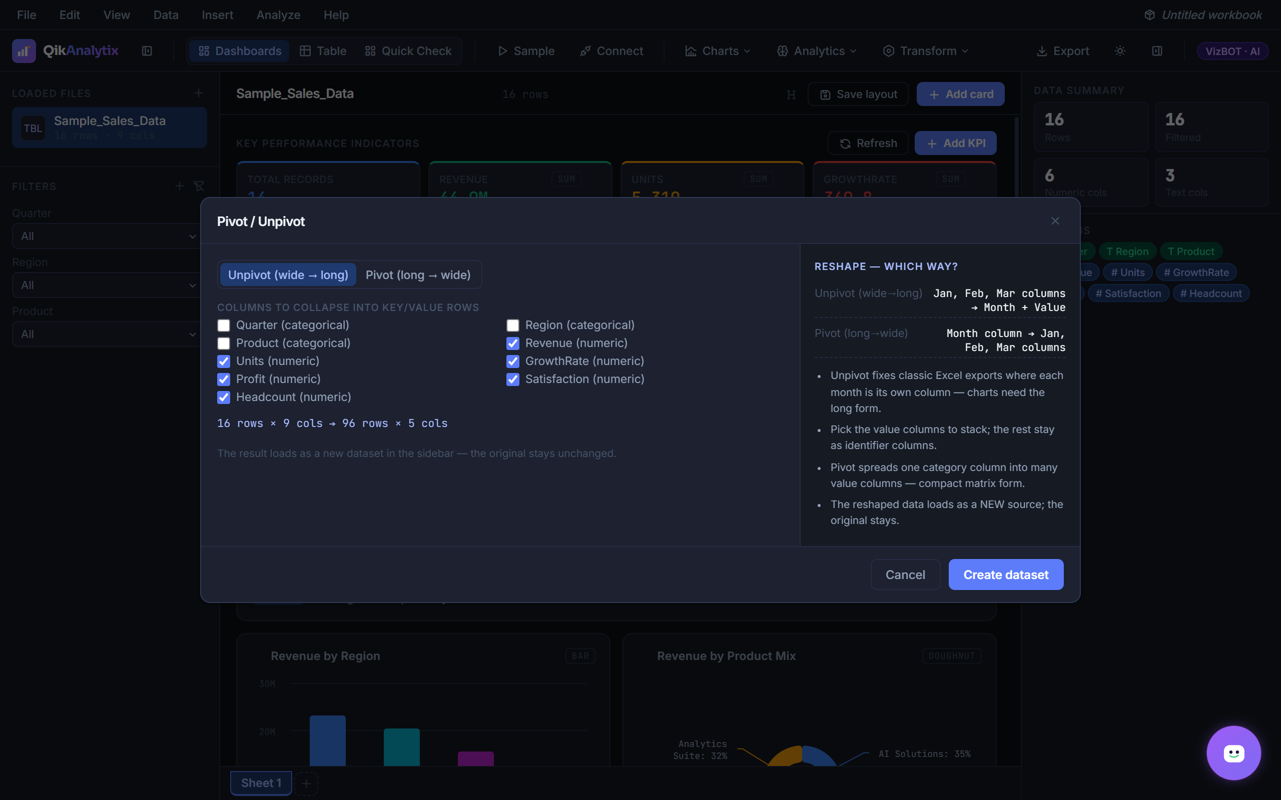Click the TBL icon of Sample_Sales_Data

[x=33, y=128]
